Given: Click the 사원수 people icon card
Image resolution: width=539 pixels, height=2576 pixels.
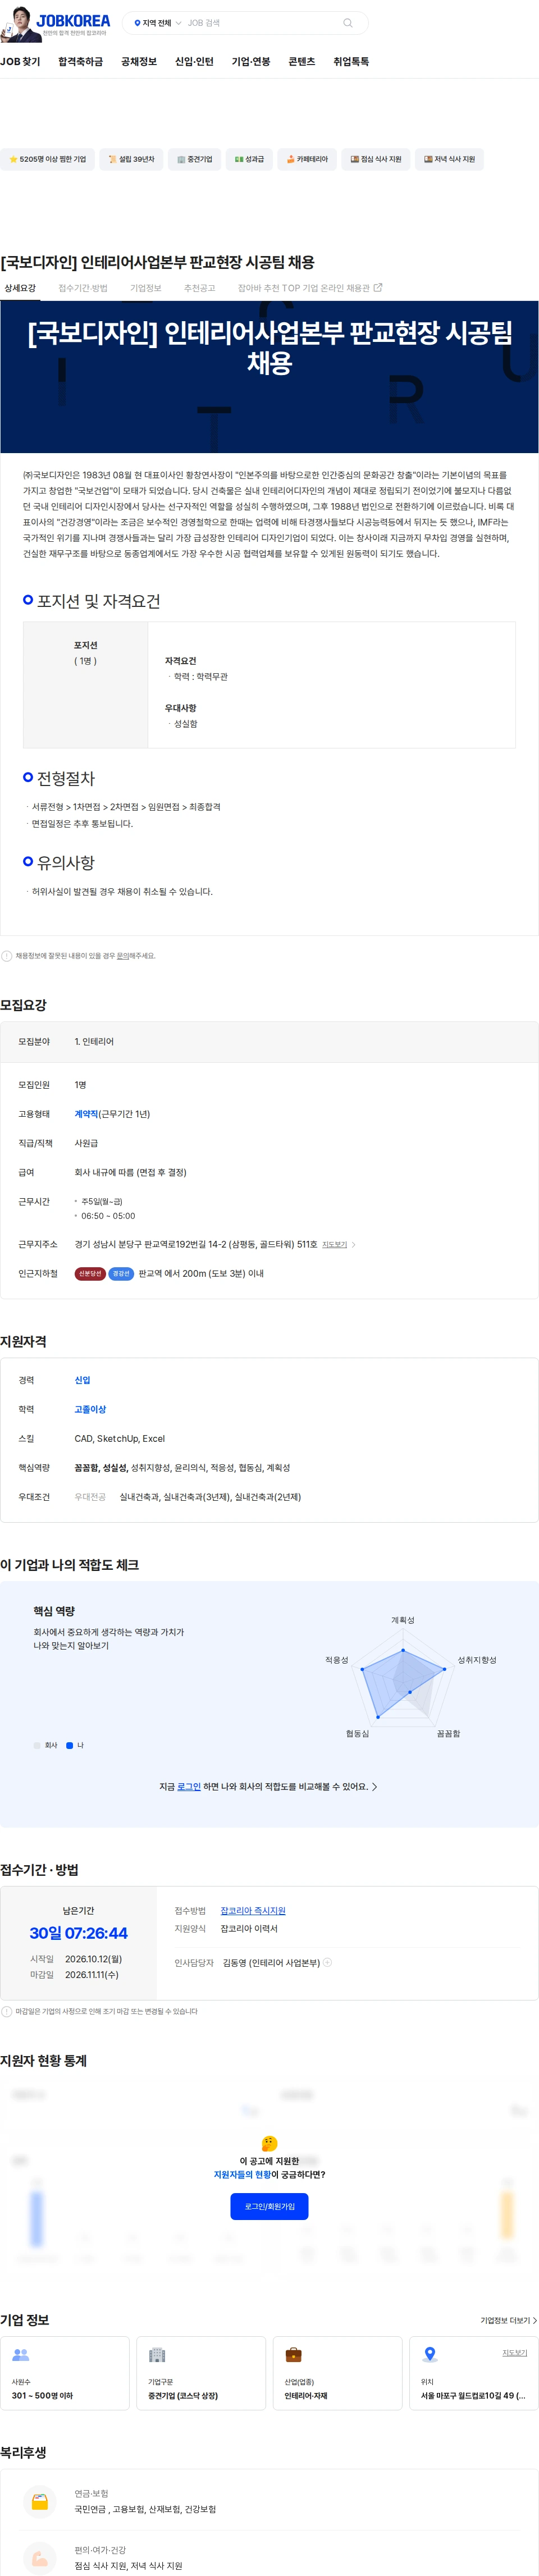Looking at the screenshot, I should (65, 2373).
